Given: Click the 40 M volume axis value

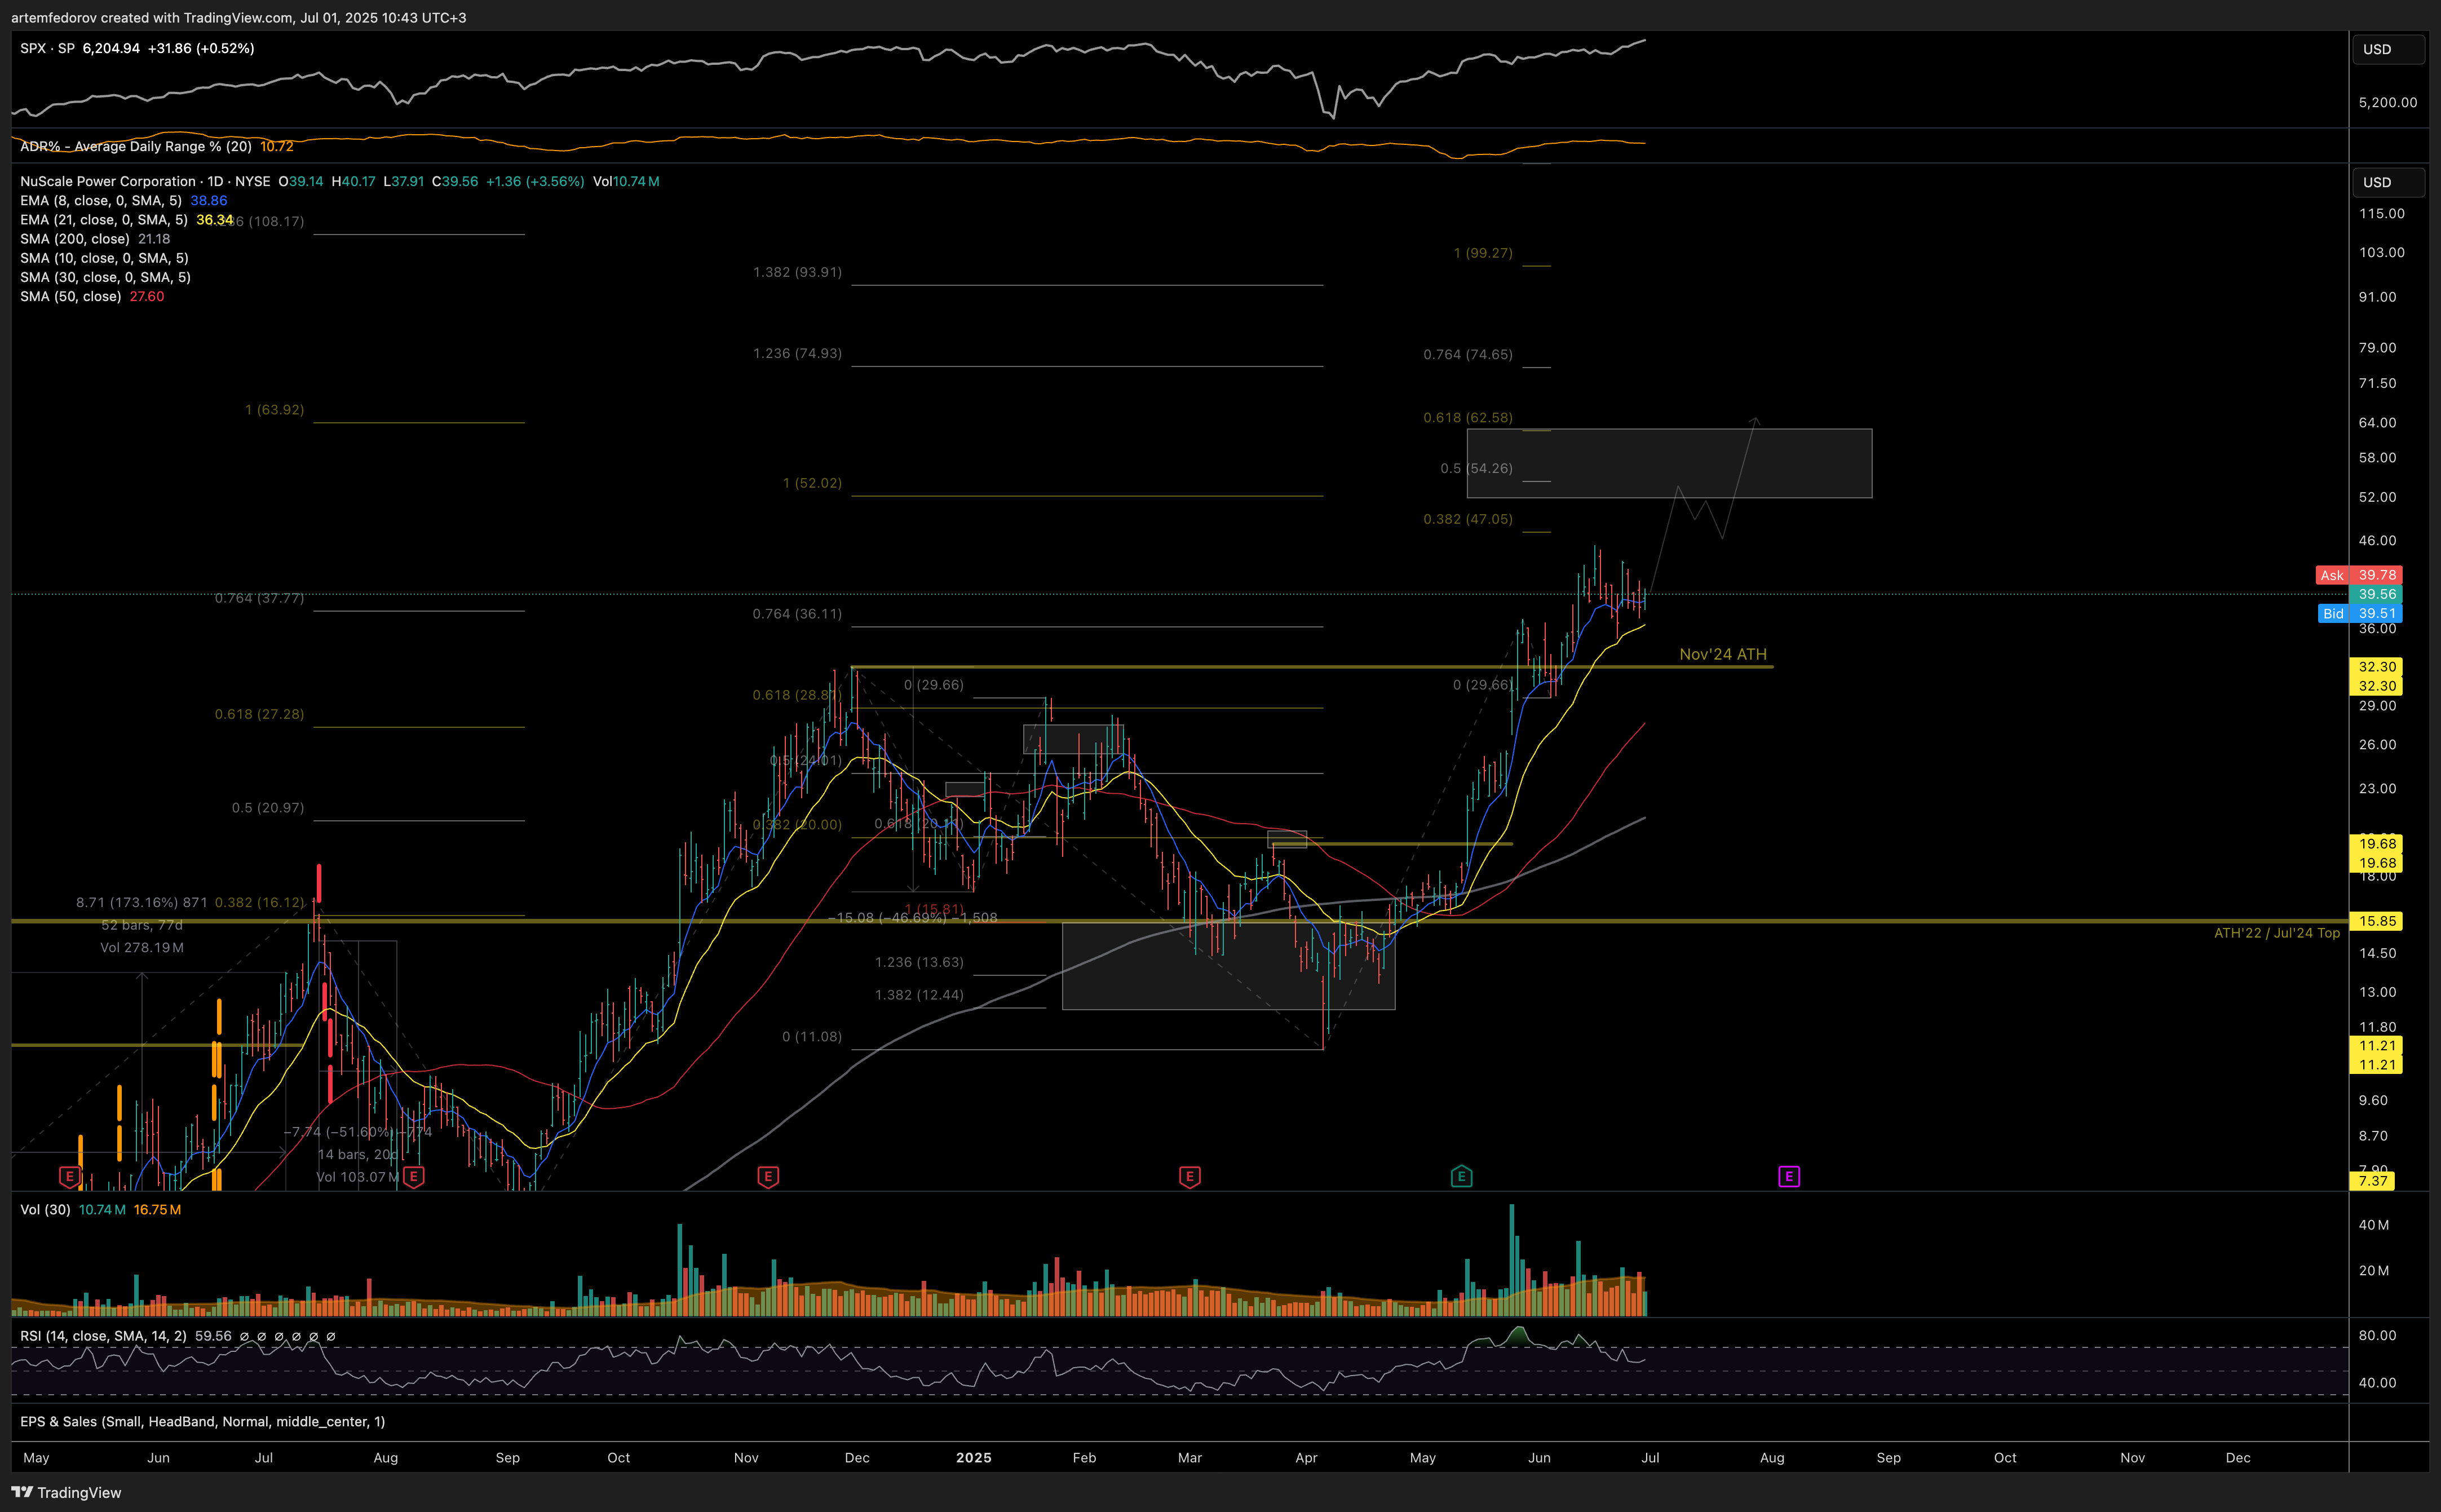Looking at the screenshot, I should [2373, 1224].
